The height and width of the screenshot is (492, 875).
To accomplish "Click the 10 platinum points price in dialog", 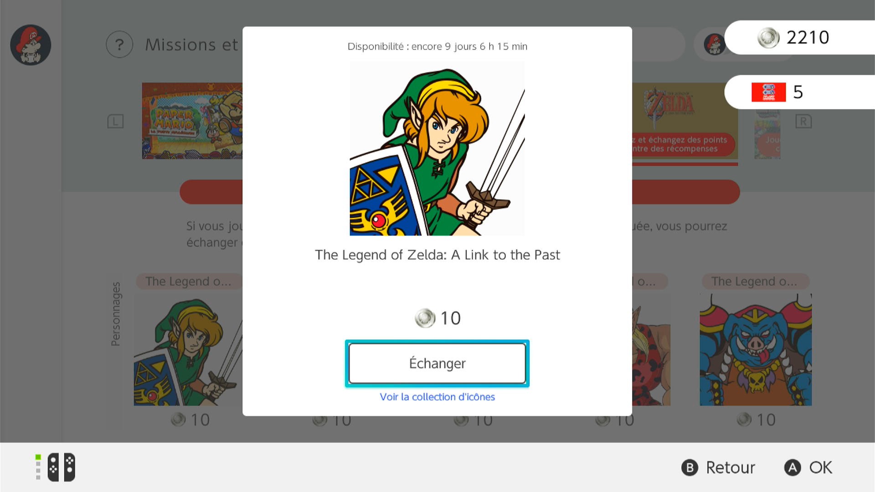I will tap(437, 318).
